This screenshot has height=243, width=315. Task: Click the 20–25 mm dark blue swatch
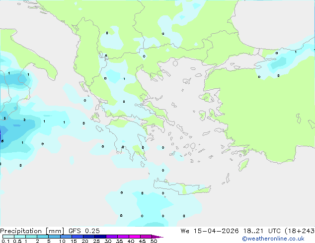point(88,237)
